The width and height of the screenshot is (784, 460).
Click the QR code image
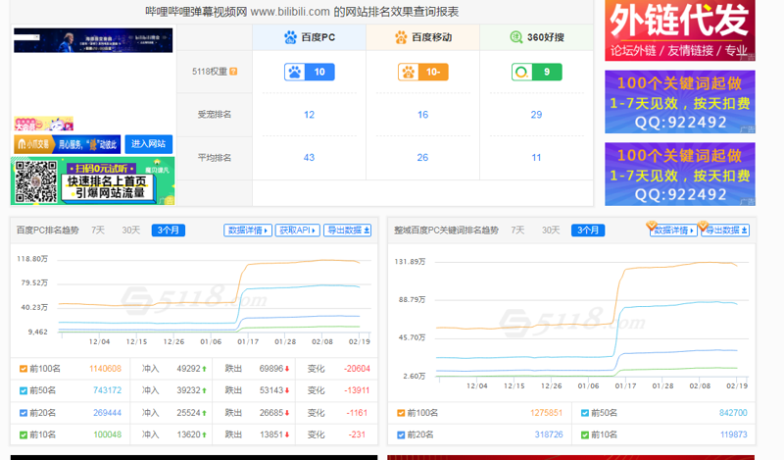tap(36, 181)
